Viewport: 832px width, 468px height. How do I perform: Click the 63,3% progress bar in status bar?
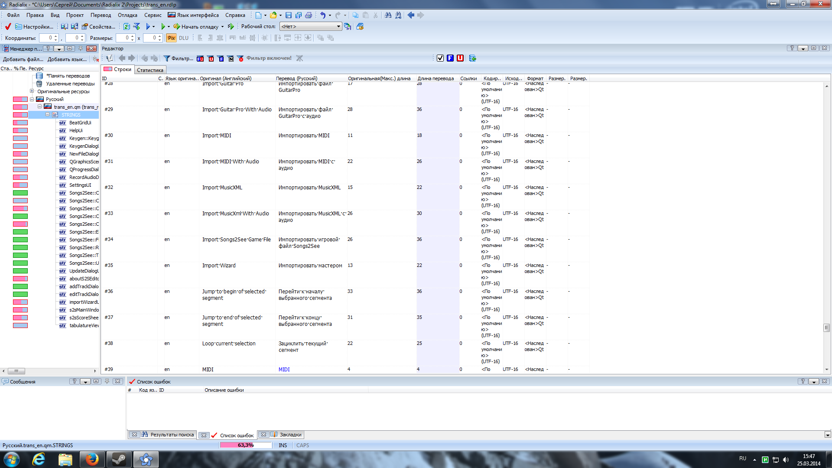click(x=245, y=445)
